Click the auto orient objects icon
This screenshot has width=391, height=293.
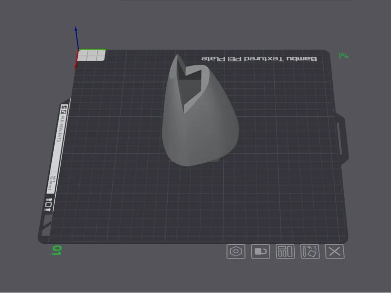(x=310, y=251)
